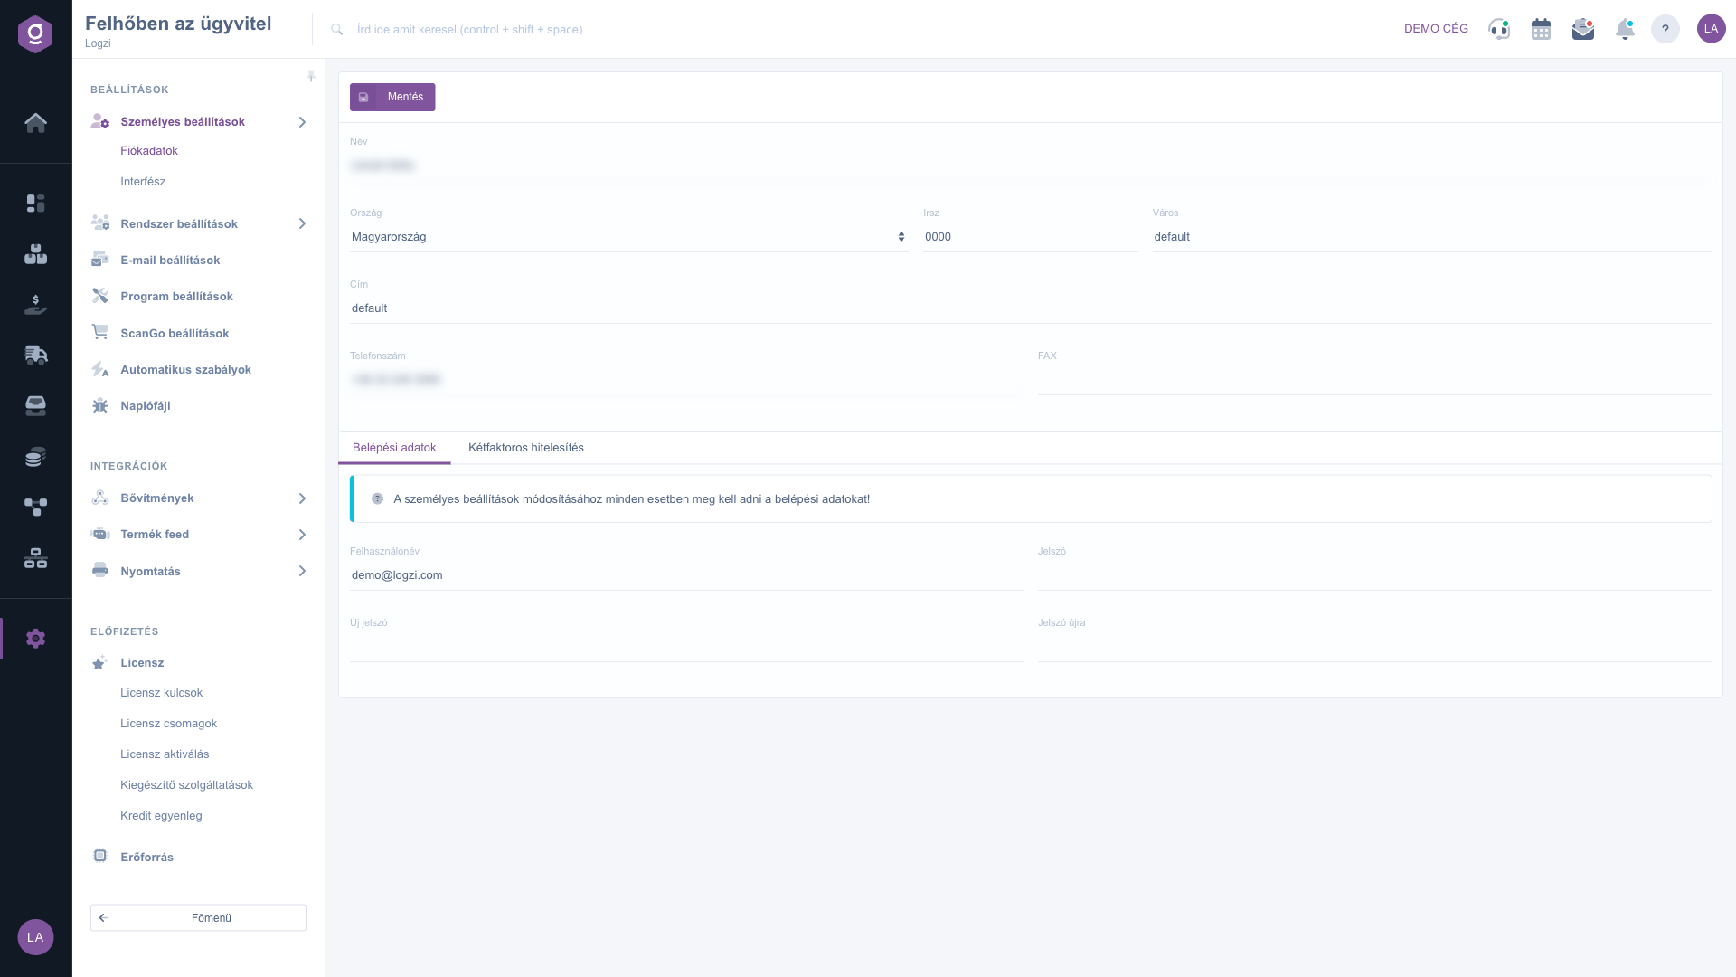Screen dimensions: 1736x977
Task: Open the hierarchy structure icon in the sidebar
Action: tap(35, 558)
